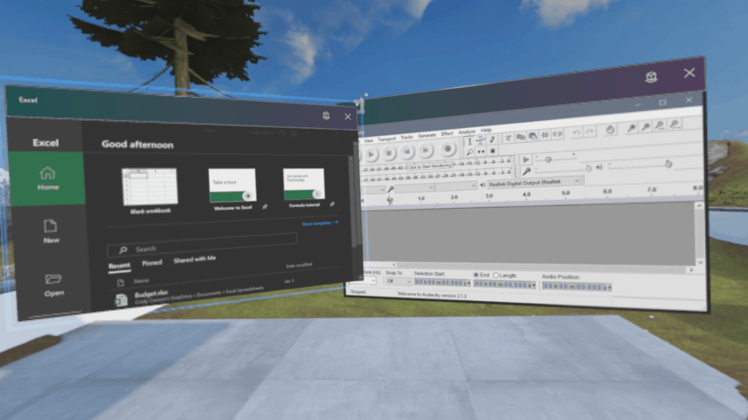Select the Audacity Draw pencil tool

[492, 139]
